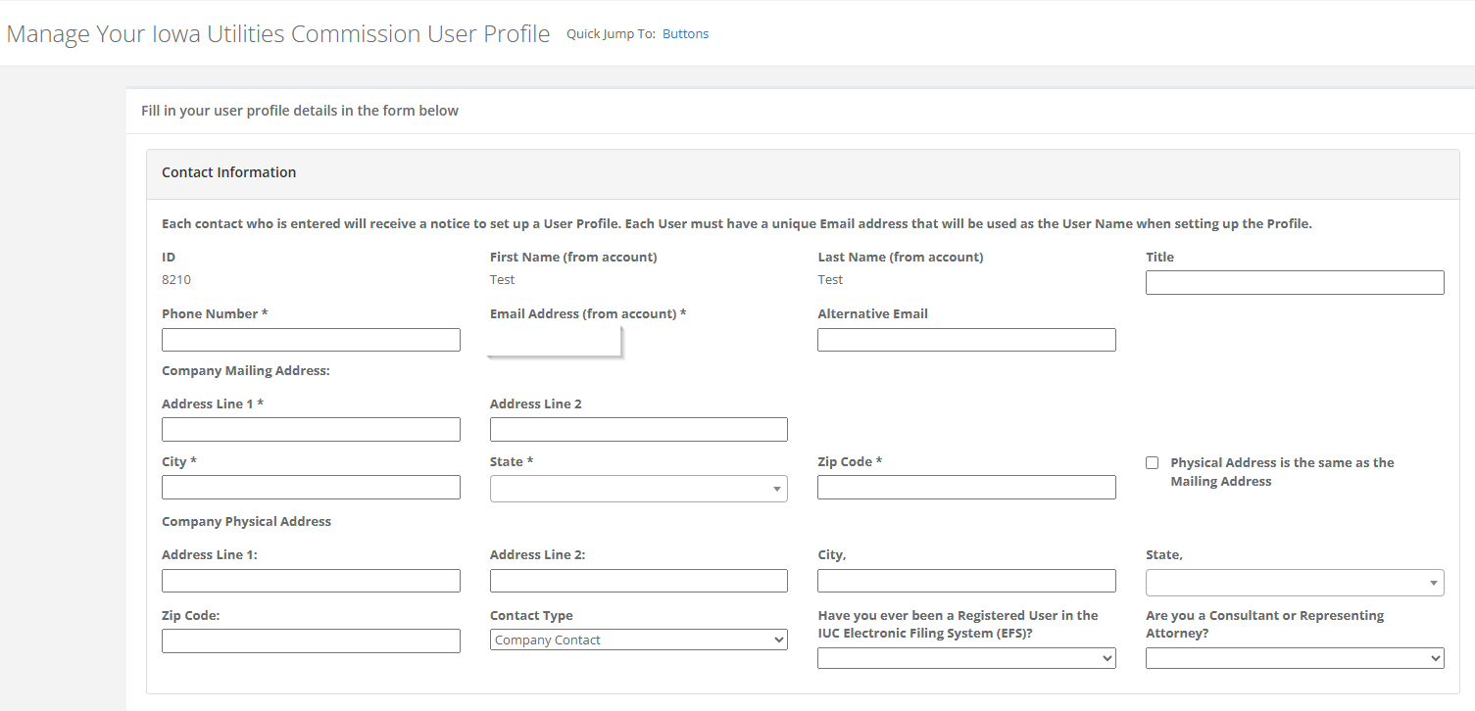The image size is (1475, 711).
Task: Click the Buttons quick jump link
Action: coord(685,34)
